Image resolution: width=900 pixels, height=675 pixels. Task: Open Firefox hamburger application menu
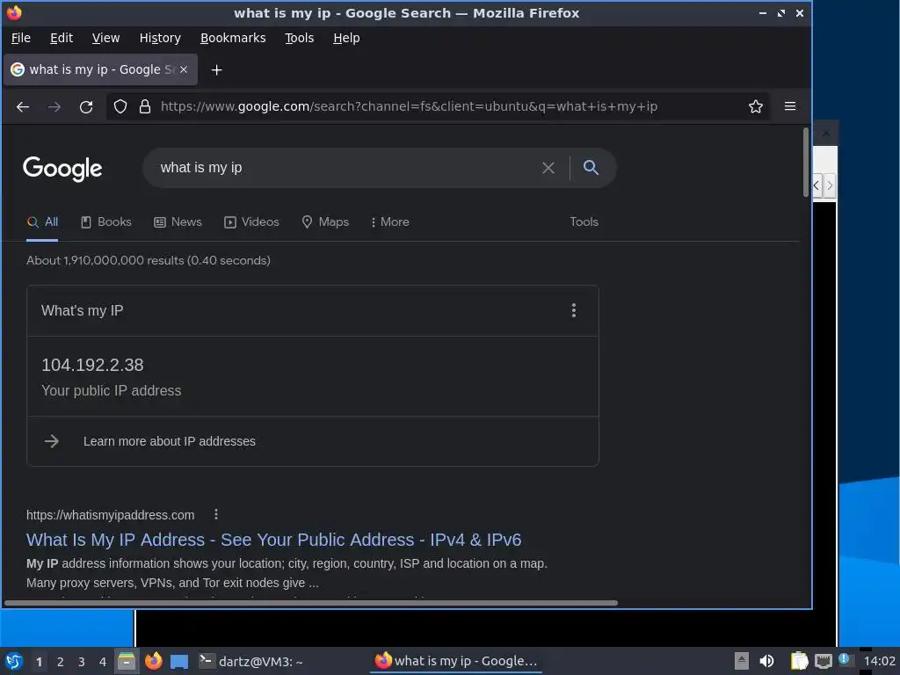pos(790,106)
